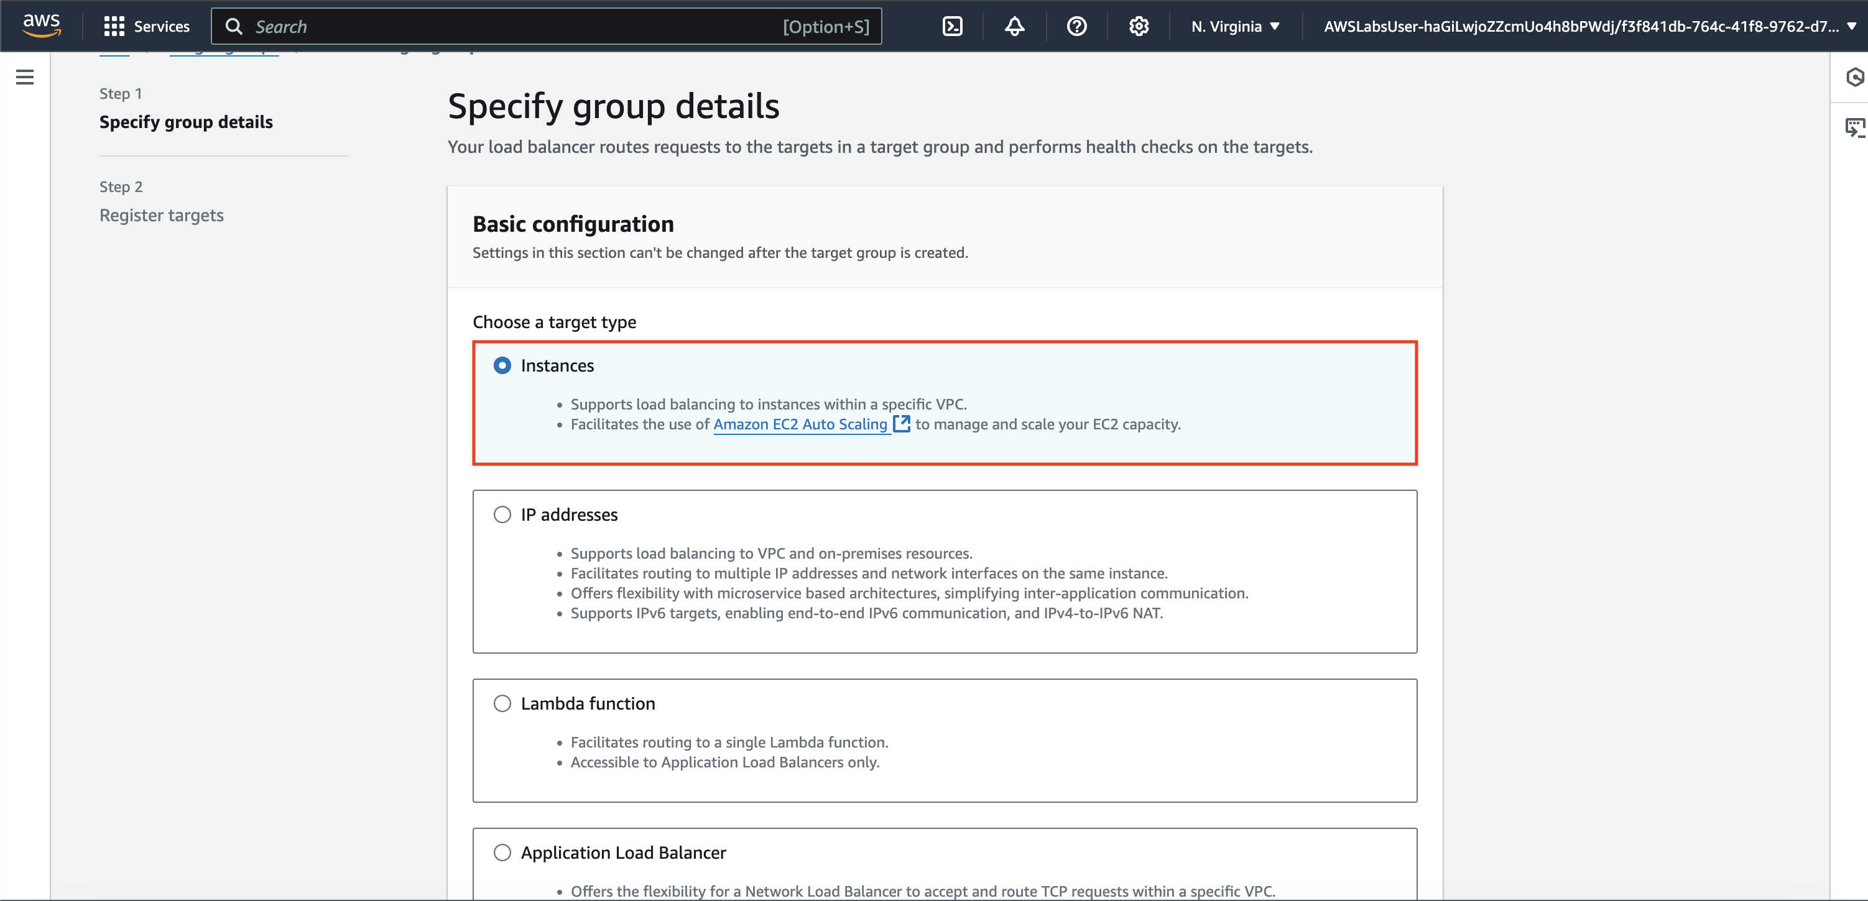This screenshot has width=1868, height=901.
Task: Open the Amazon EC2 Auto Scaling link
Action: tap(800, 424)
